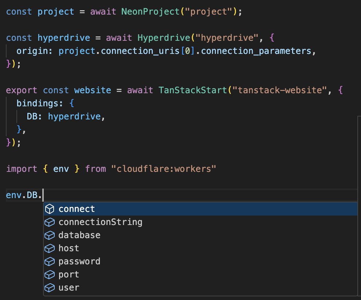Click the index 0 in connection_uris brackets
This screenshot has height=300, width=361.
click(x=188, y=51)
